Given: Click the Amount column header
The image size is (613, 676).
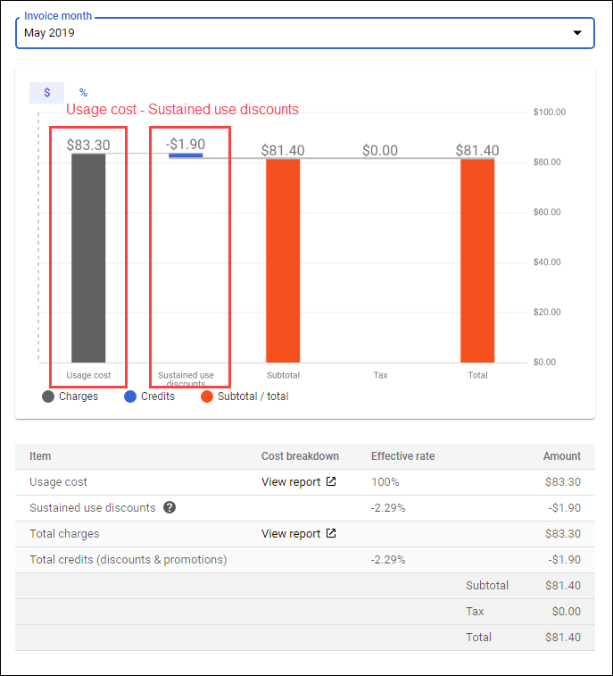Looking at the screenshot, I should click(561, 456).
